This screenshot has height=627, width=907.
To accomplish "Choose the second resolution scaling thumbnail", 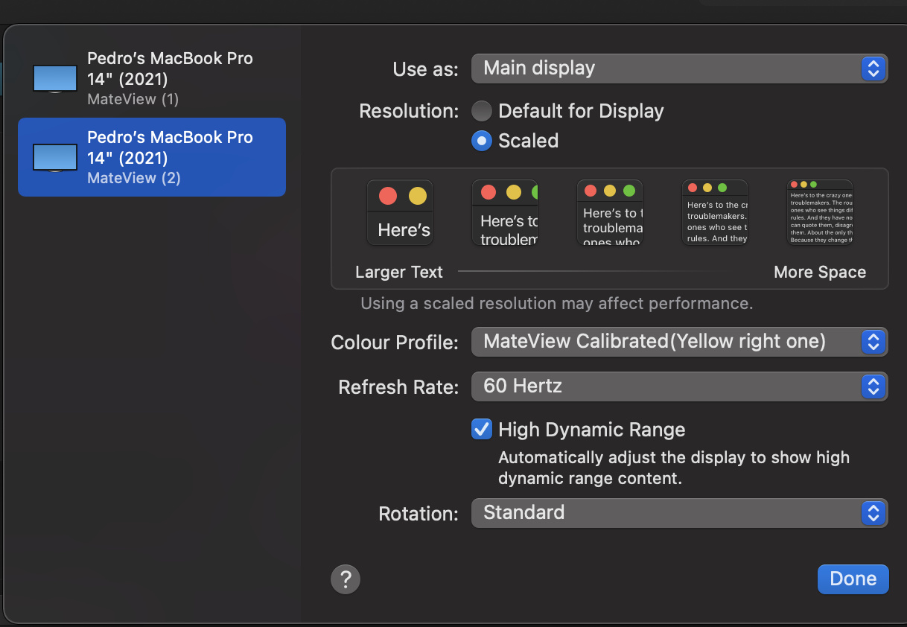I will pyautogui.click(x=505, y=213).
